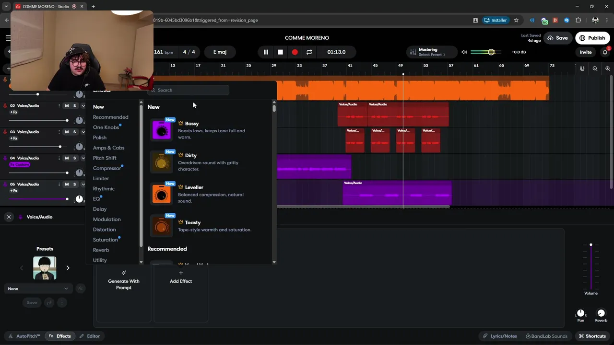Open track 02 three-dot menu

[x=59, y=105]
